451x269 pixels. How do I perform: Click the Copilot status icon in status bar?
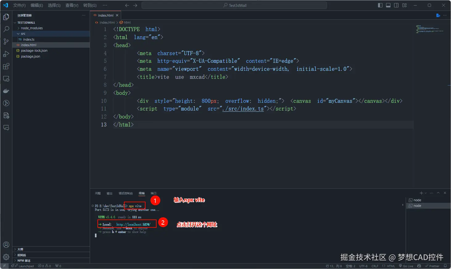pyautogui.click(x=419, y=266)
